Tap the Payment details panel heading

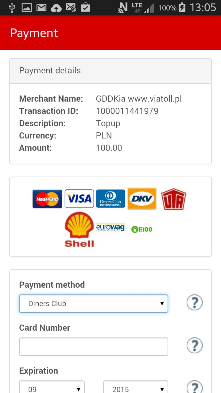tap(50, 71)
